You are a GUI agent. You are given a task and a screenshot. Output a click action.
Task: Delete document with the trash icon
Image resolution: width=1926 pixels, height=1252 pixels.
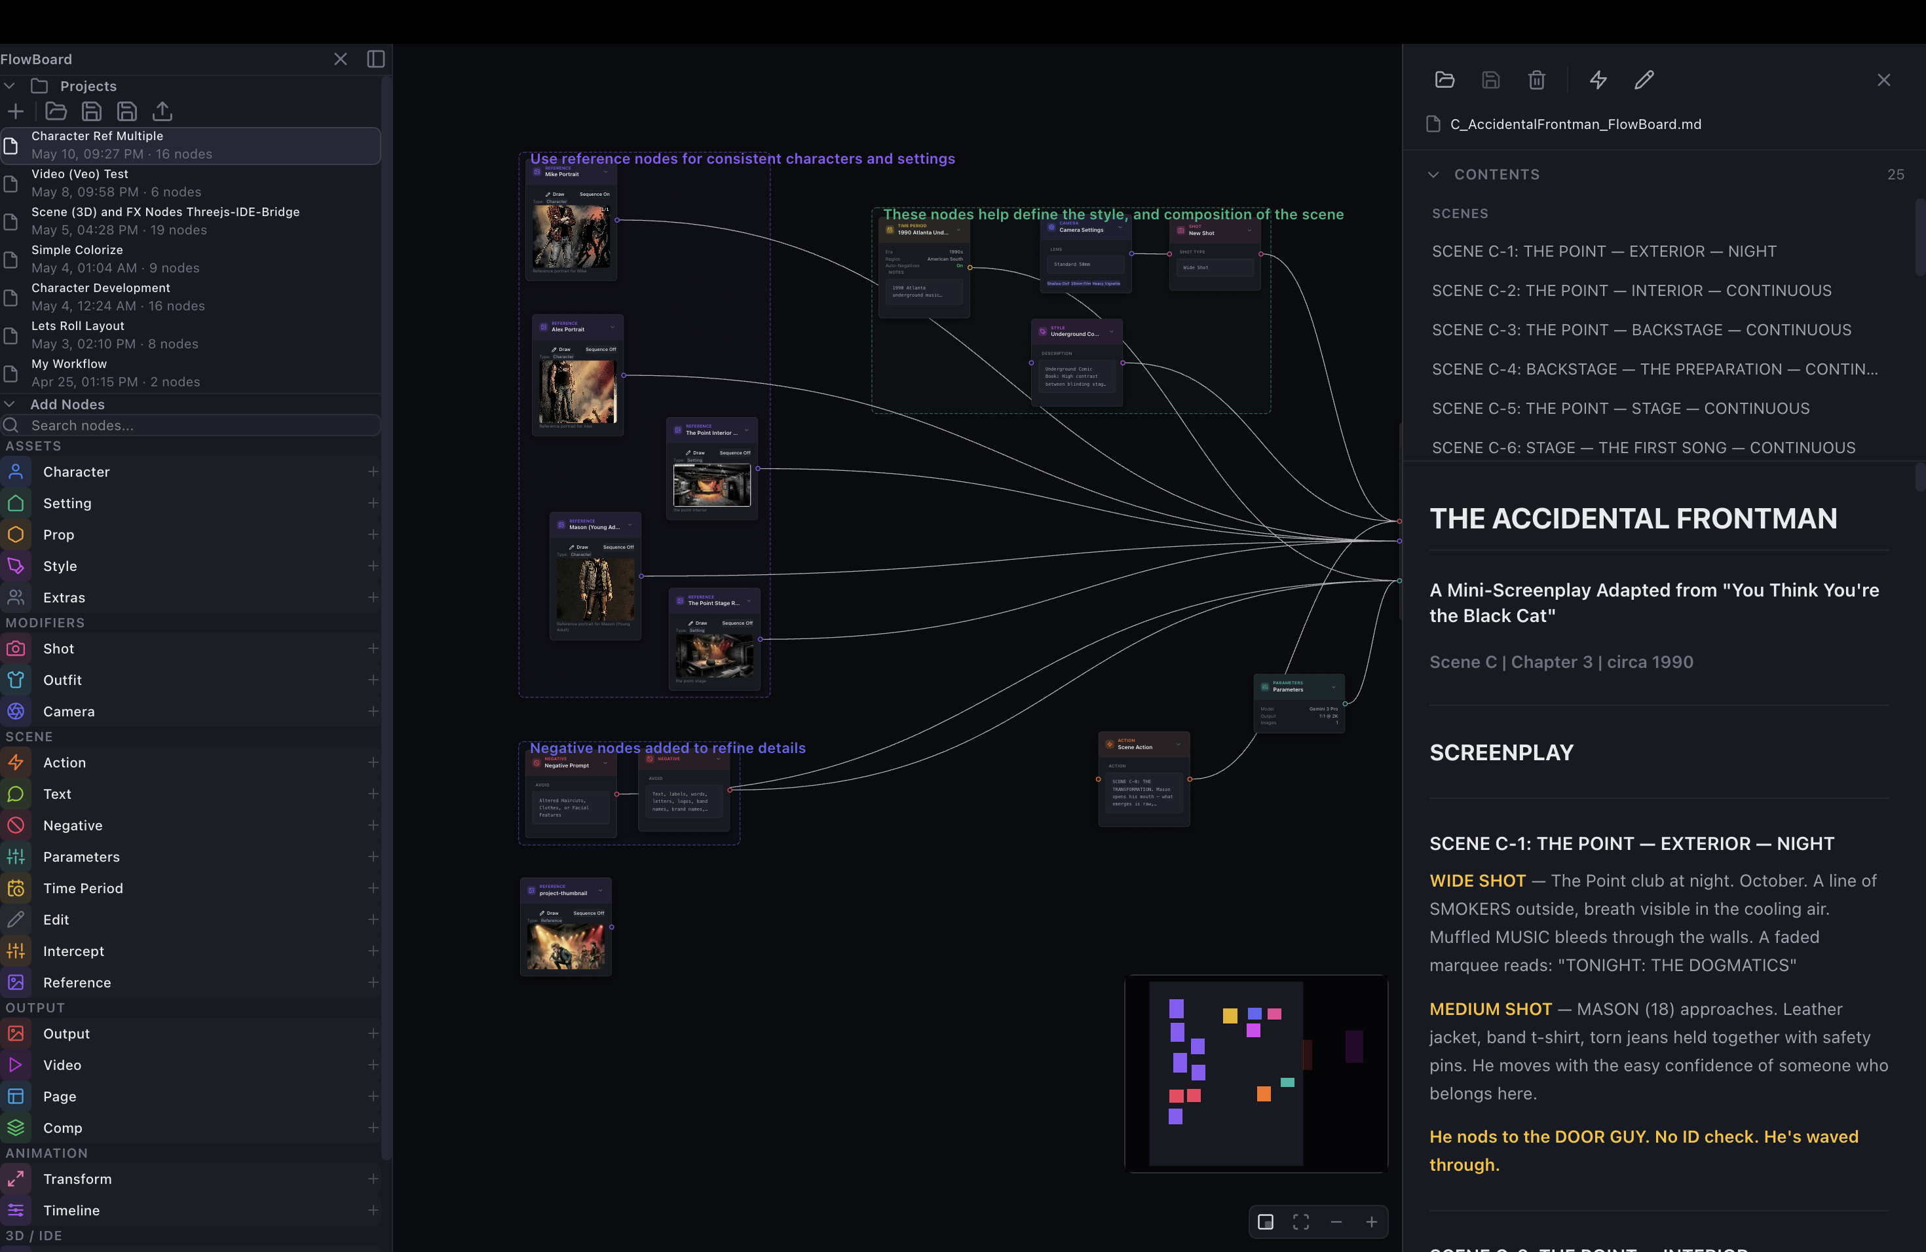(1536, 79)
